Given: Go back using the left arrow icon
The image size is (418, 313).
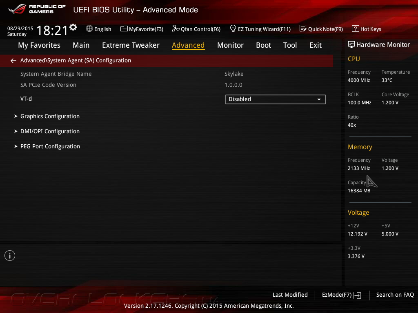Looking at the screenshot, I should point(13,61).
